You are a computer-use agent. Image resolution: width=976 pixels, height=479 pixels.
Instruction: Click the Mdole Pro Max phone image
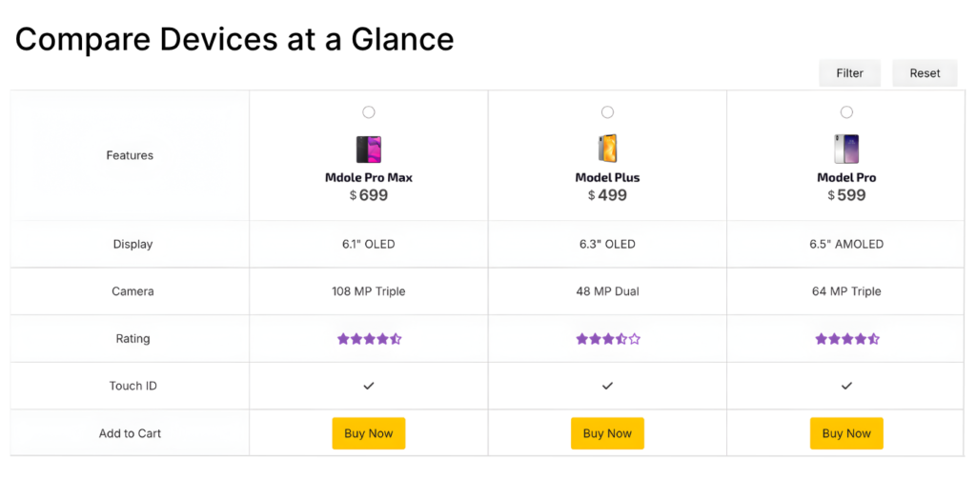[369, 150]
